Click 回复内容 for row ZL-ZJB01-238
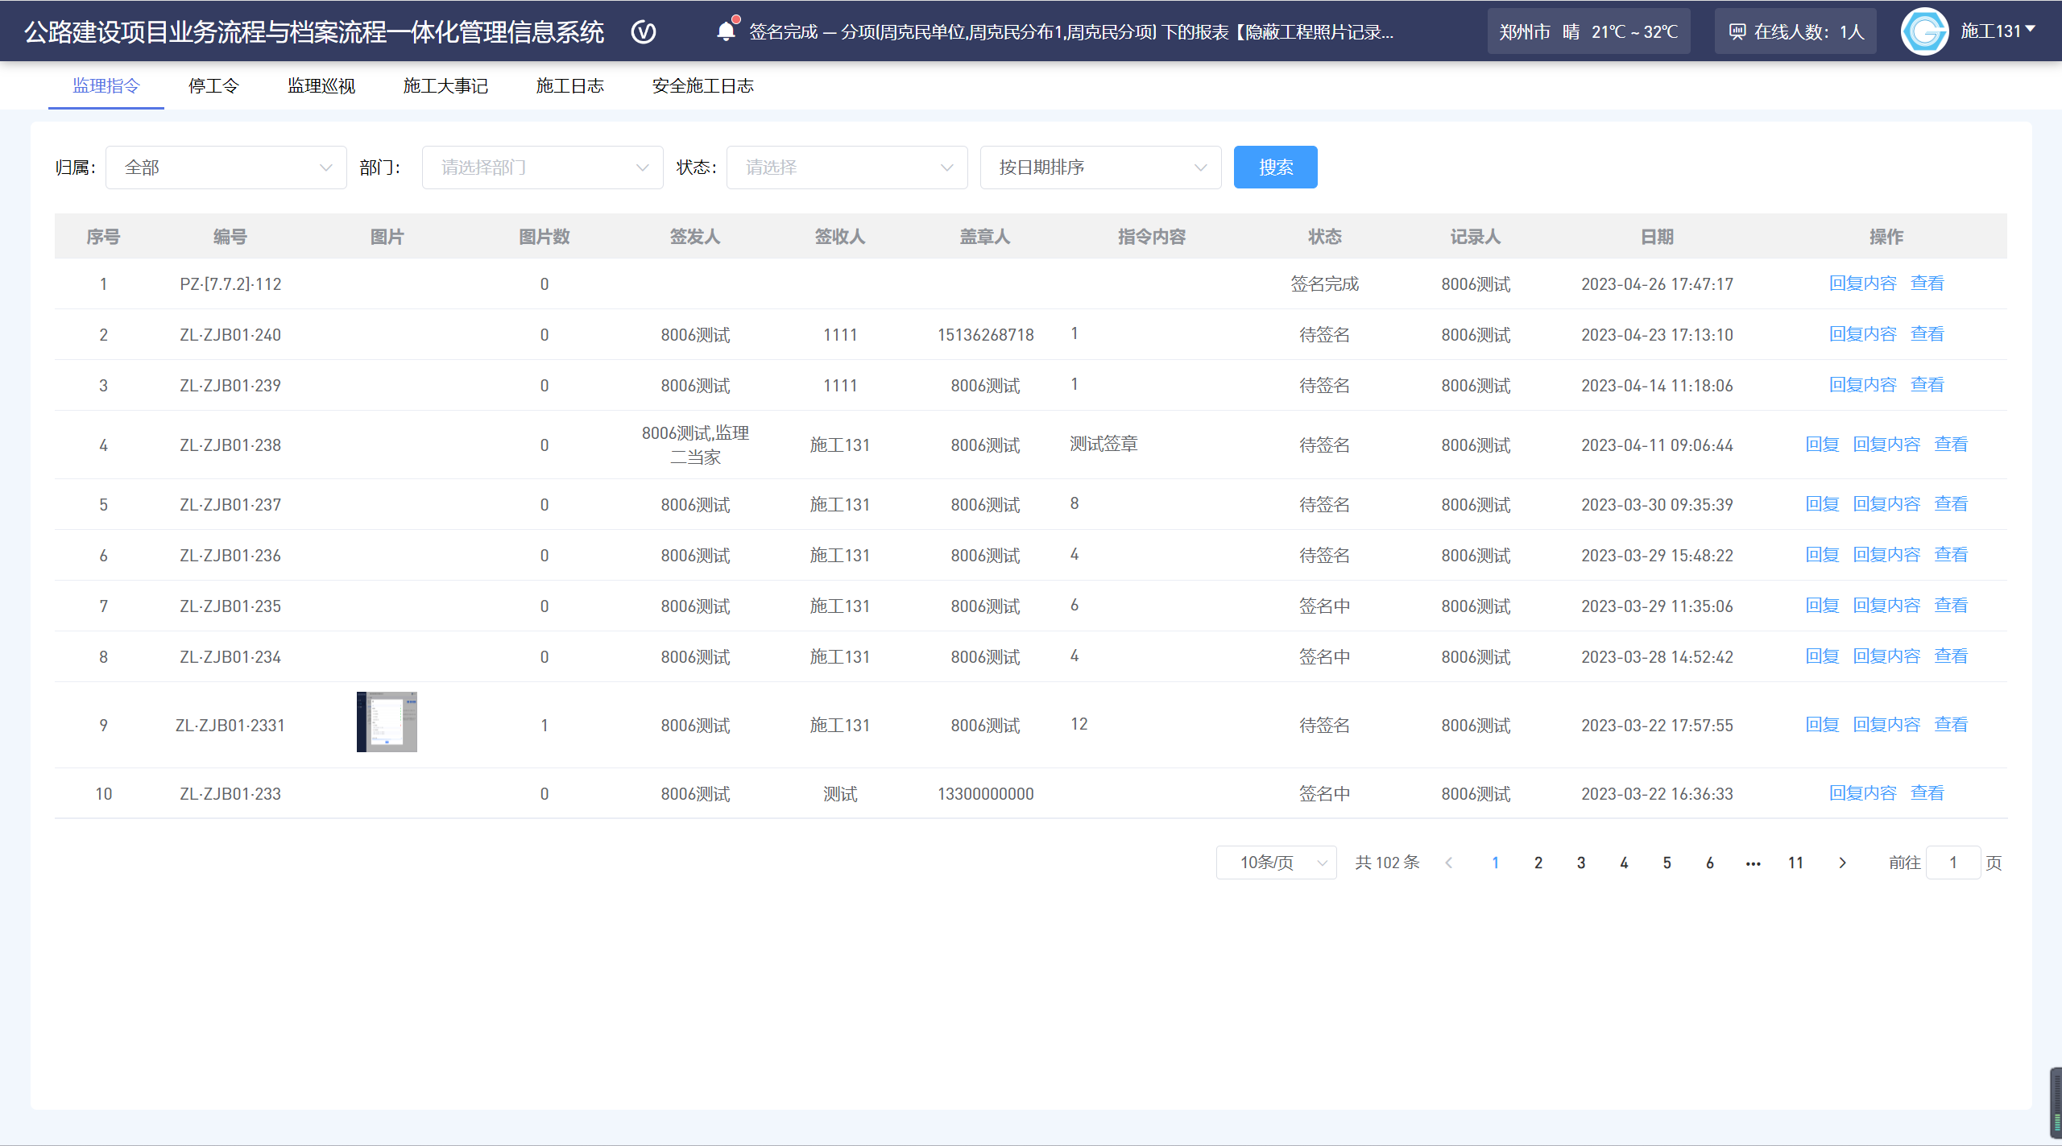Viewport: 2062px width, 1146px height. click(x=1887, y=445)
